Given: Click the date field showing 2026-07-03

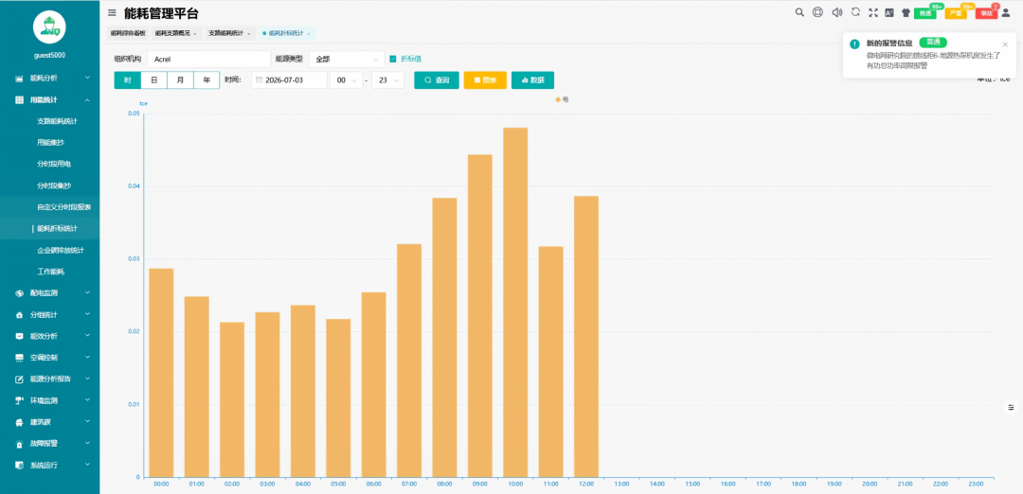Looking at the screenshot, I should (289, 80).
